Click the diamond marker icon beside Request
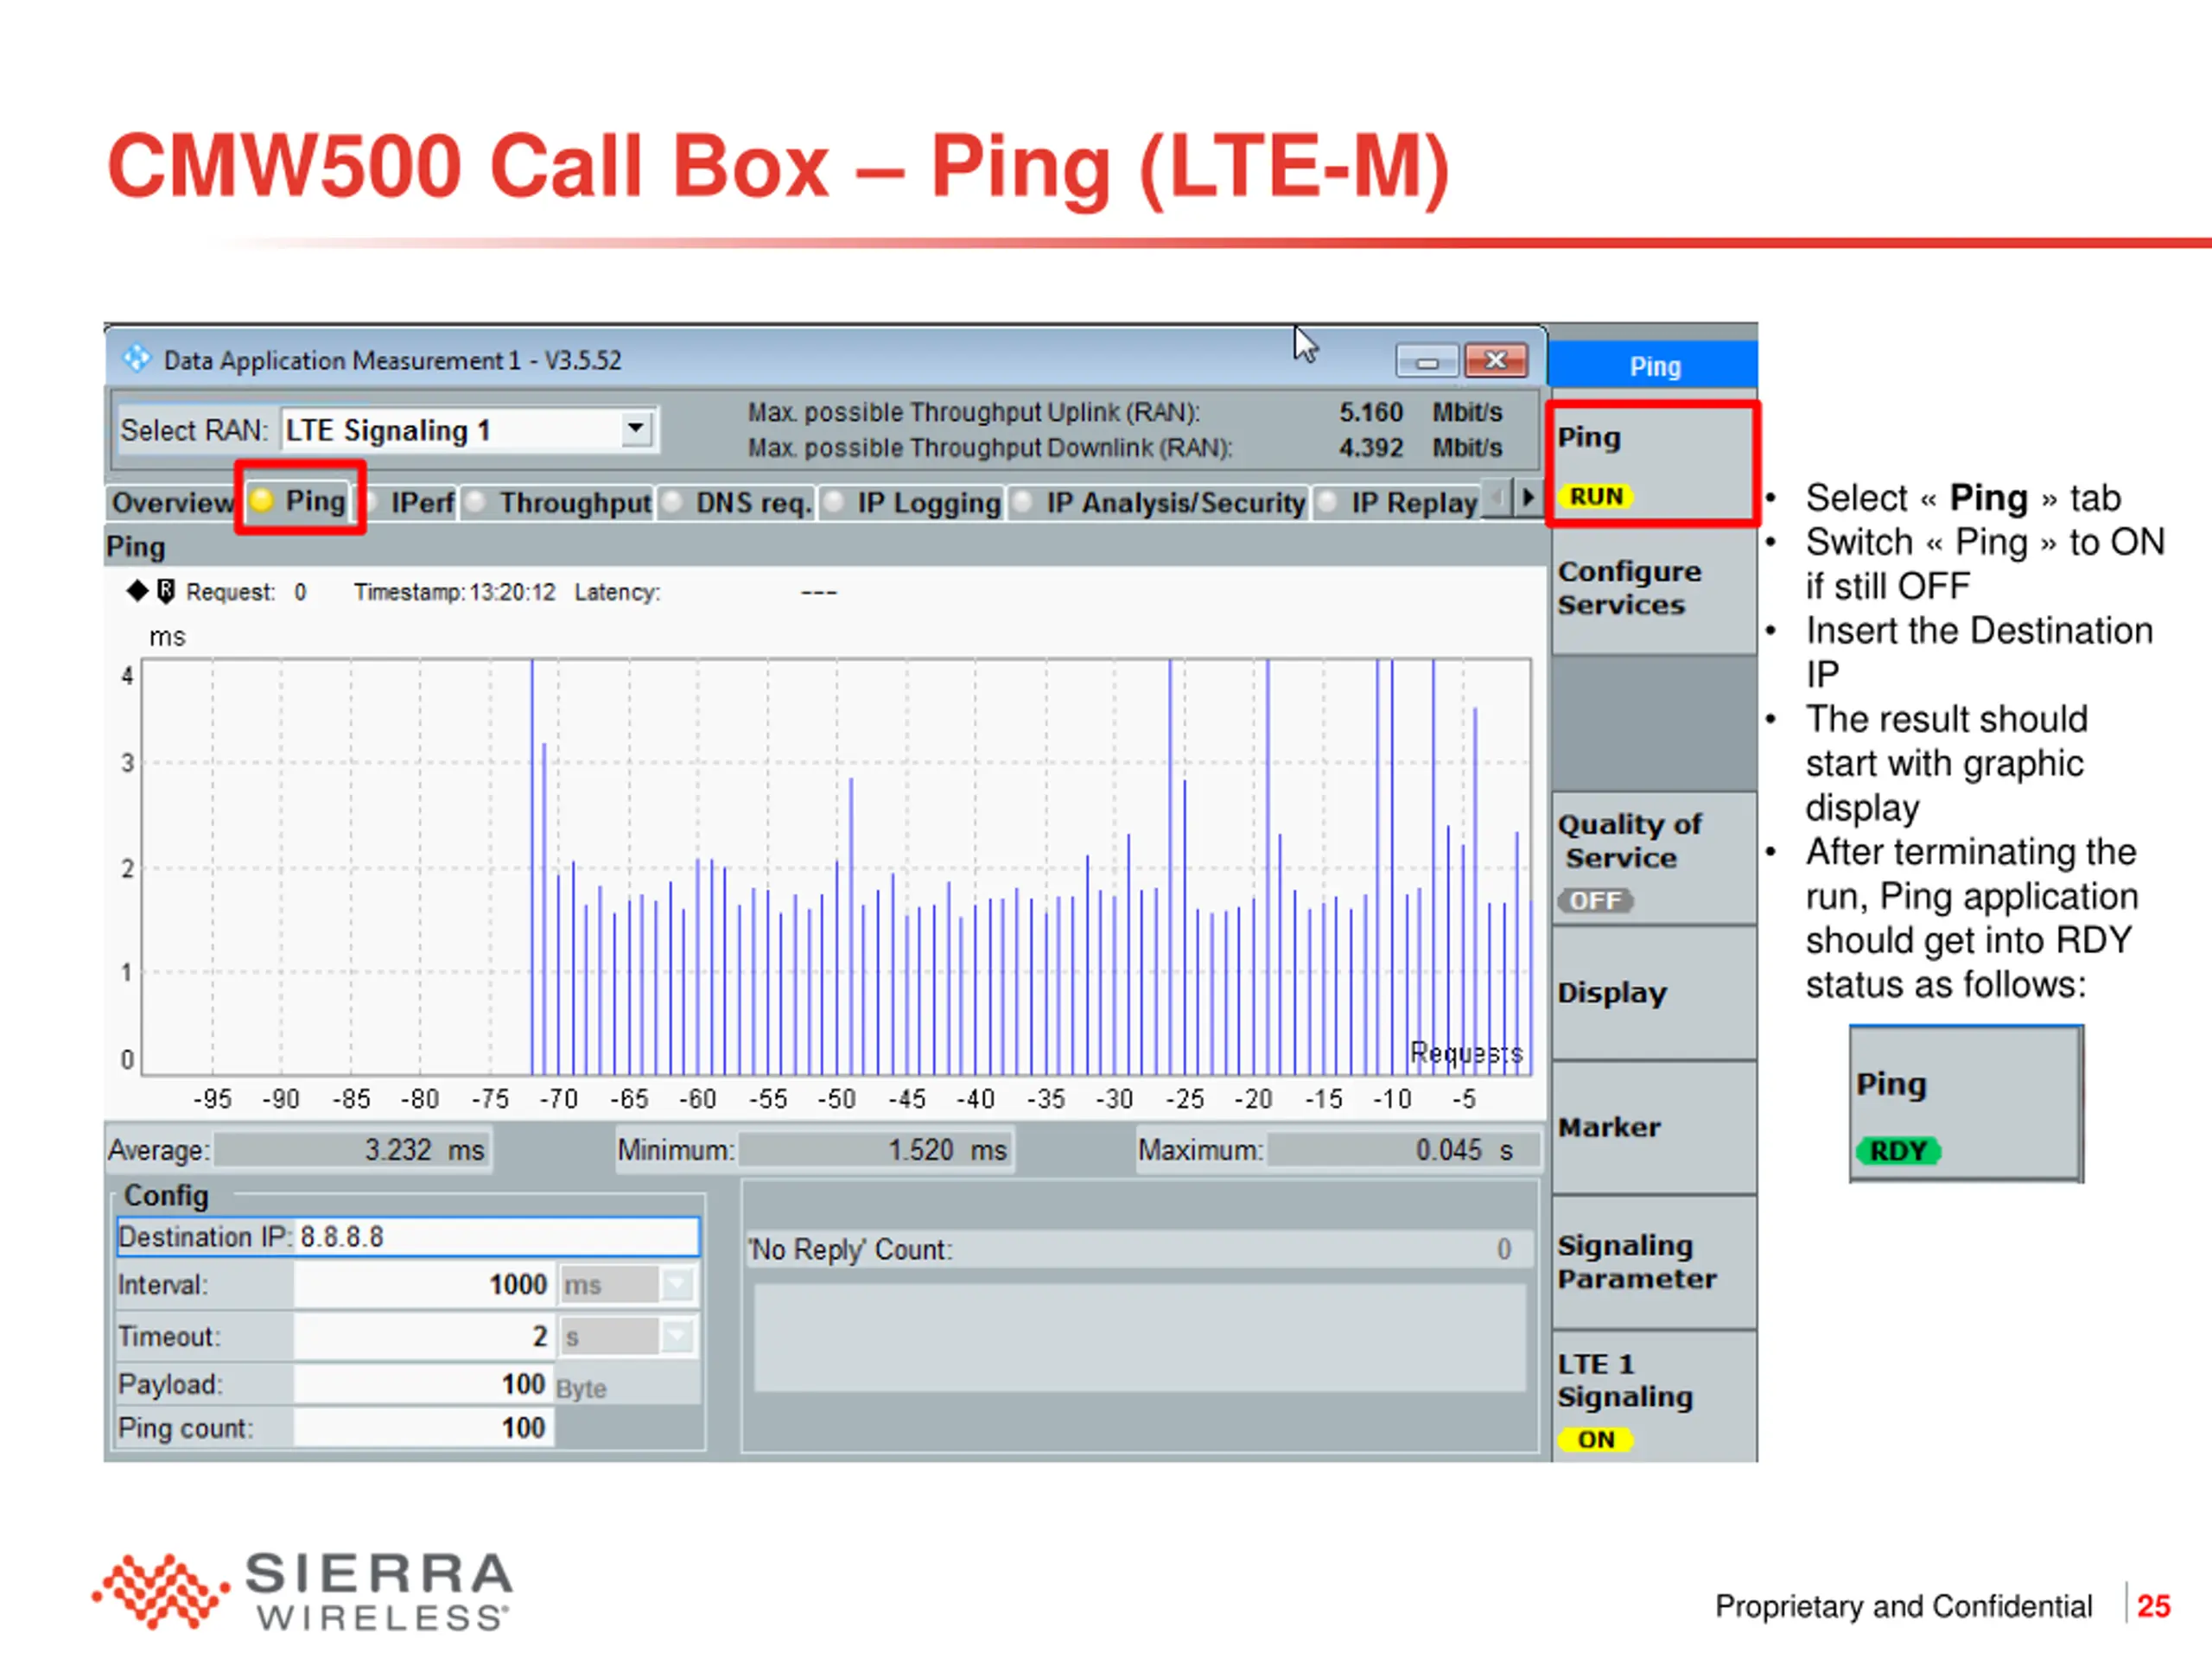 pos(137,590)
